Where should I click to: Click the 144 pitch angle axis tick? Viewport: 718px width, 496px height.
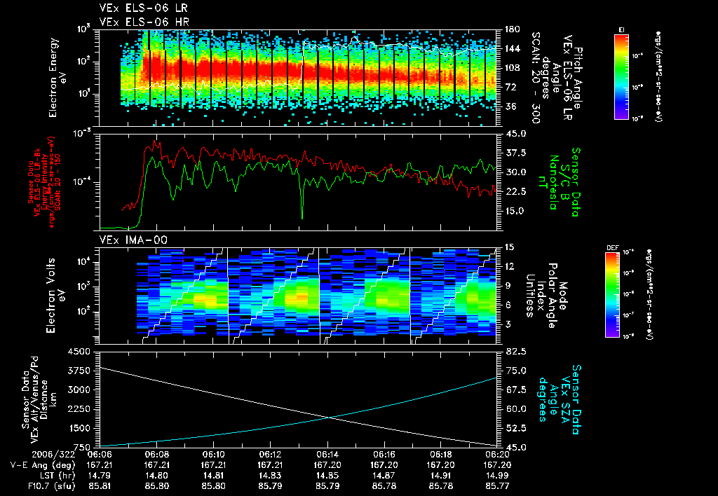click(x=513, y=48)
